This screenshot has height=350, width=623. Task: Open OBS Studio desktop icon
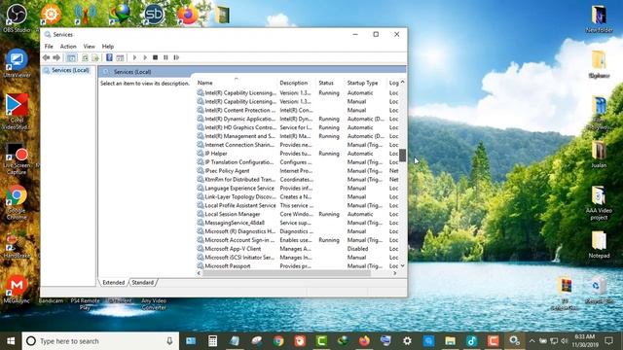17,17
